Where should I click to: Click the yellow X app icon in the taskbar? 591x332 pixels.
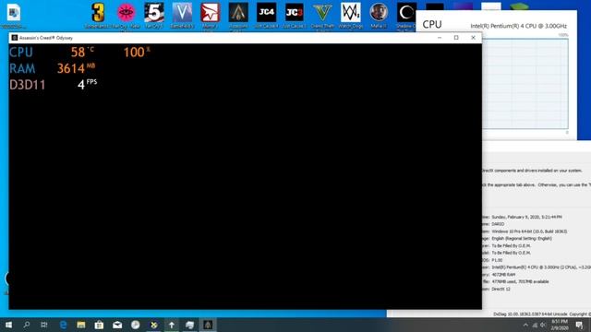pos(153,325)
